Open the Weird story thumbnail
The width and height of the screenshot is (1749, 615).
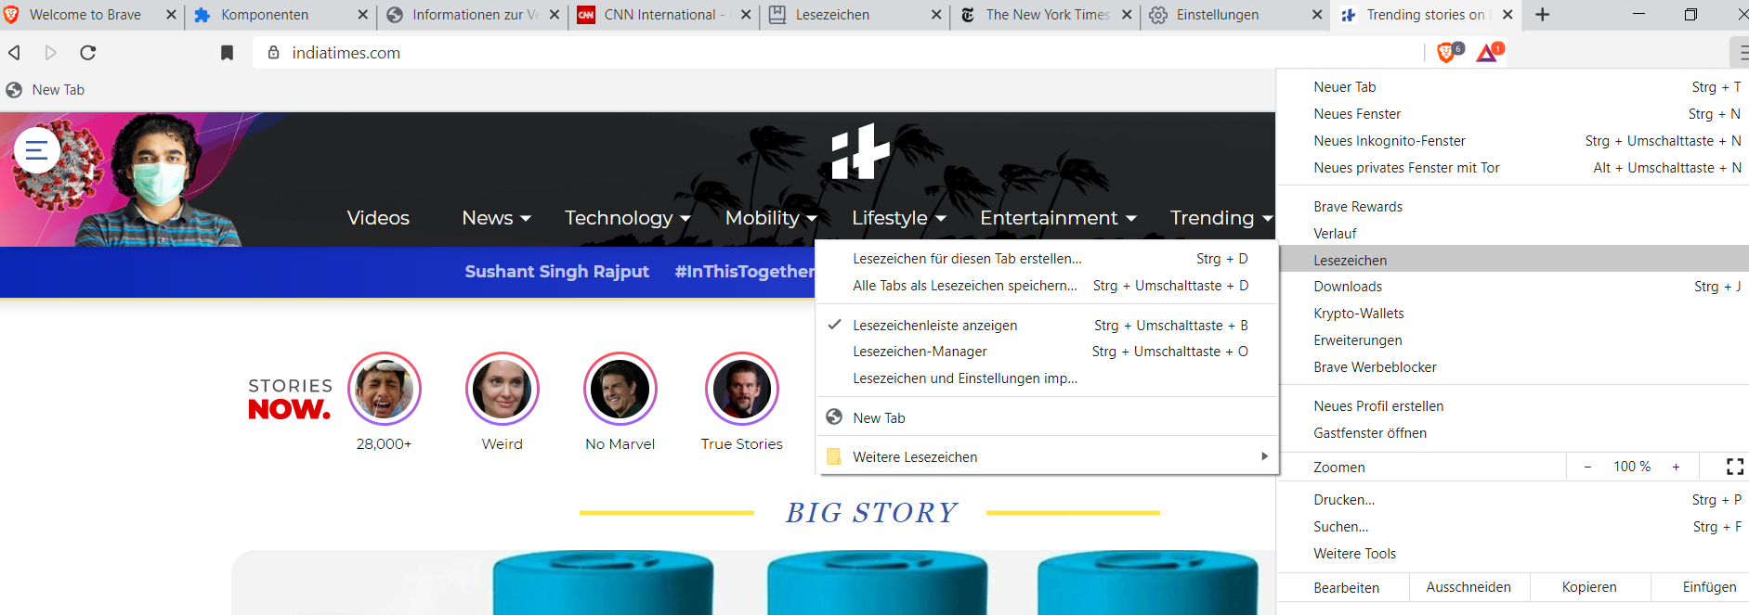point(503,389)
